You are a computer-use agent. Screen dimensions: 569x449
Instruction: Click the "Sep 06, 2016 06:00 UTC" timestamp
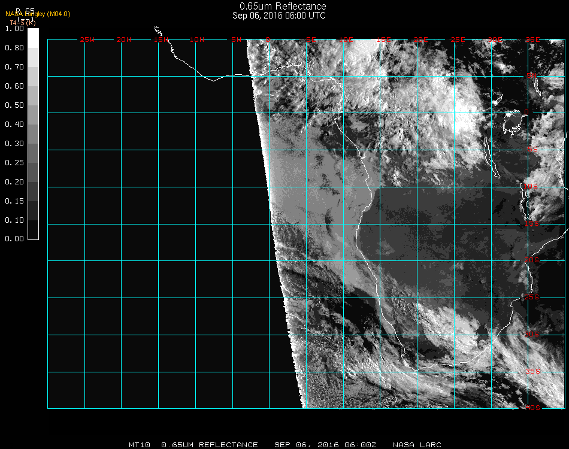(279, 16)
